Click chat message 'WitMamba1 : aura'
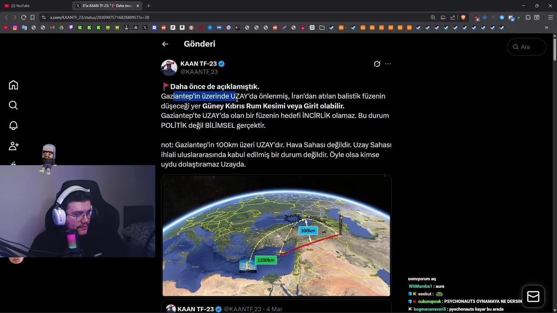The height and width of the screenshot is (313, 557). point(426,286)
